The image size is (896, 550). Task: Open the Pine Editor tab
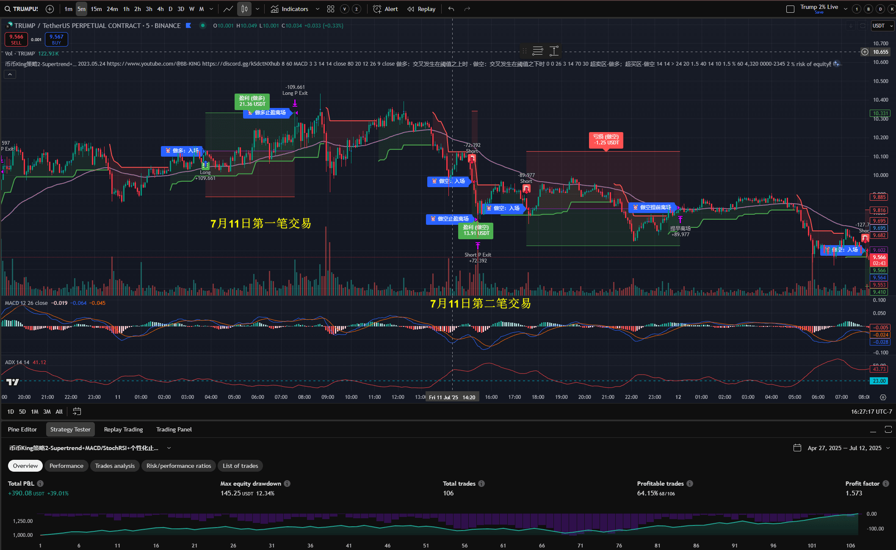coord(22,429)
